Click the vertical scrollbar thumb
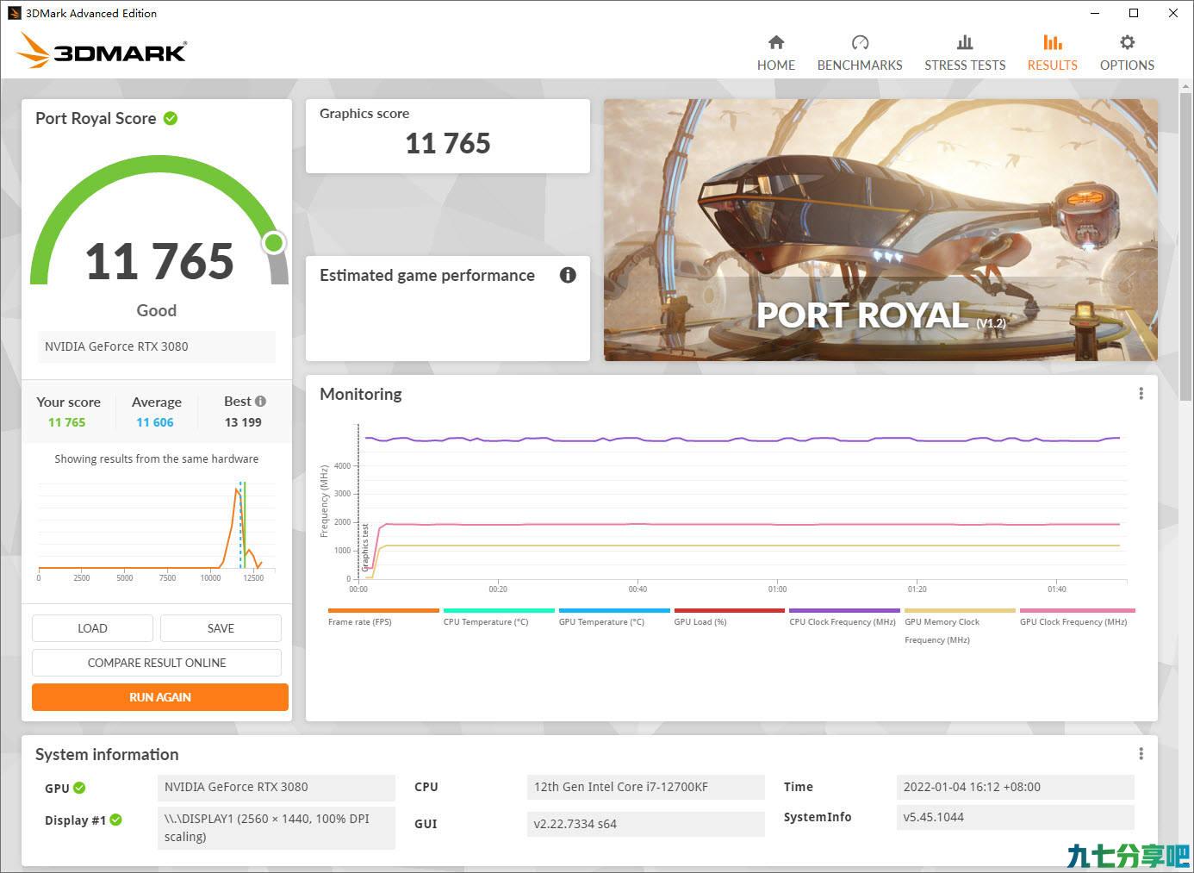This screenshot has height=873, width=1194. point(1185,246)
